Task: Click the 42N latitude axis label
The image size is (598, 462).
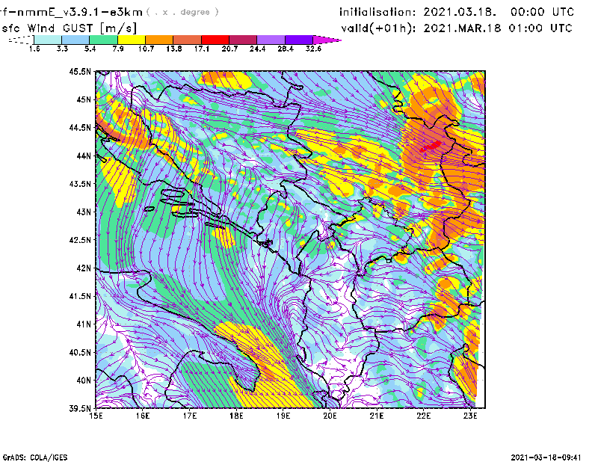Action: tap(84, 268)
